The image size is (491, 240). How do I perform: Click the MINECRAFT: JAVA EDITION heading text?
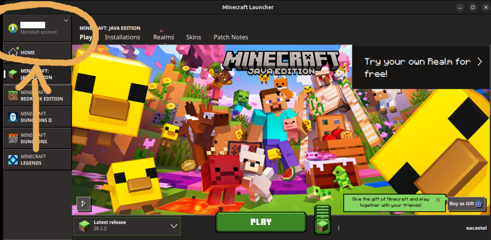110,28
